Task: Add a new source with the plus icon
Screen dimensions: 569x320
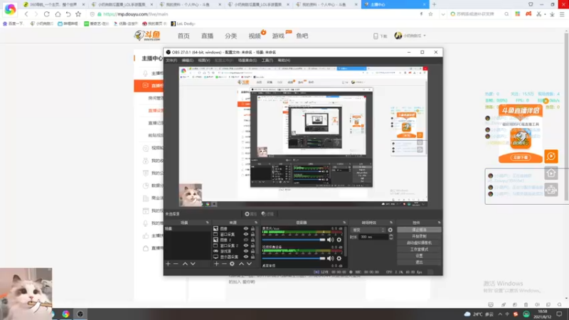Action: coord(216,264)
